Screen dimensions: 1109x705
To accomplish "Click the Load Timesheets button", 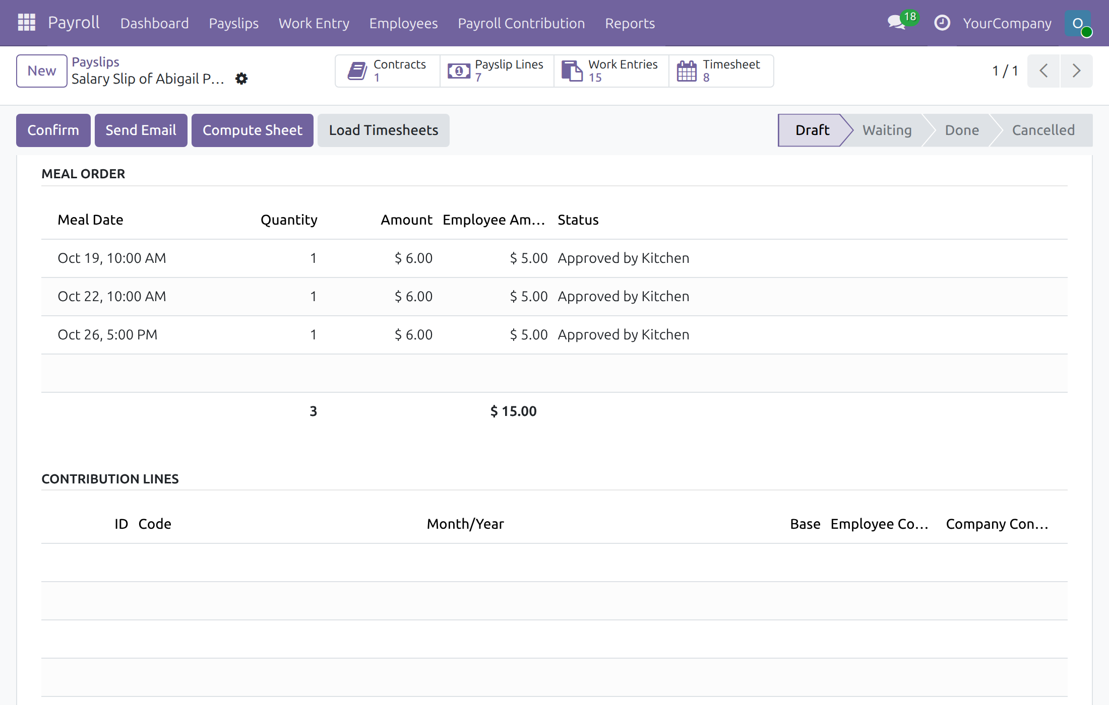I will click(x=384, y=130).
